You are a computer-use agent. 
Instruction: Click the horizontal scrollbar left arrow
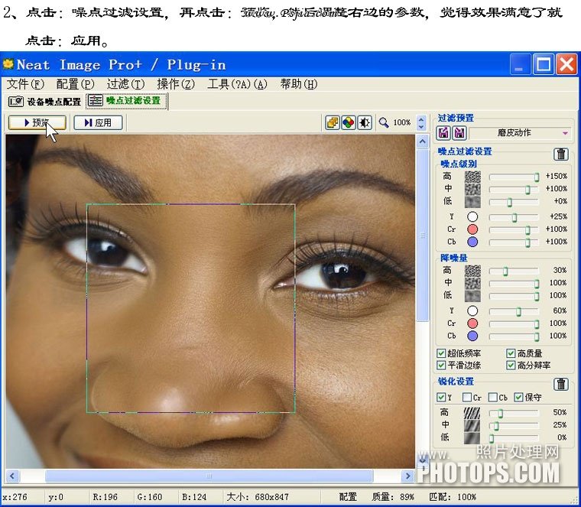pyautogui.click(x=12, y=476)
